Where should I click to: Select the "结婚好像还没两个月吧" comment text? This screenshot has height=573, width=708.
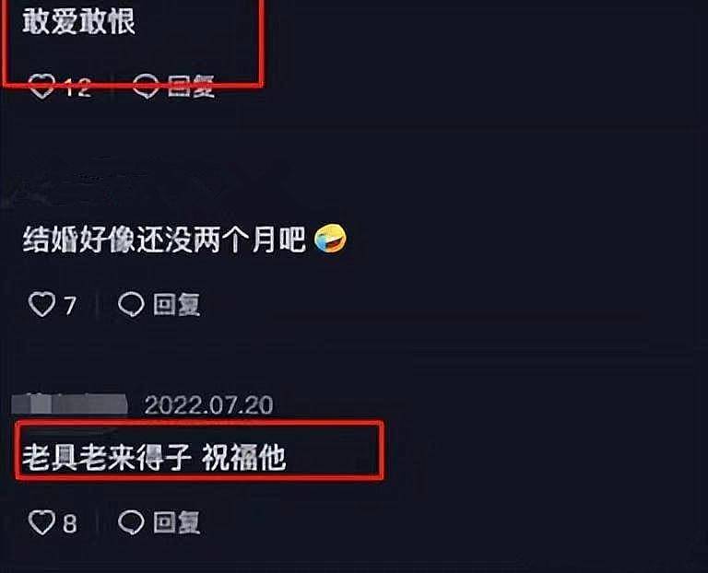tap(164, 239)
